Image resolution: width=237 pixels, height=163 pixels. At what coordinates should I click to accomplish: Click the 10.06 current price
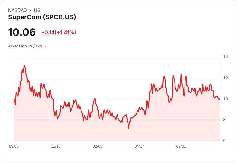(x=22, y=32)
